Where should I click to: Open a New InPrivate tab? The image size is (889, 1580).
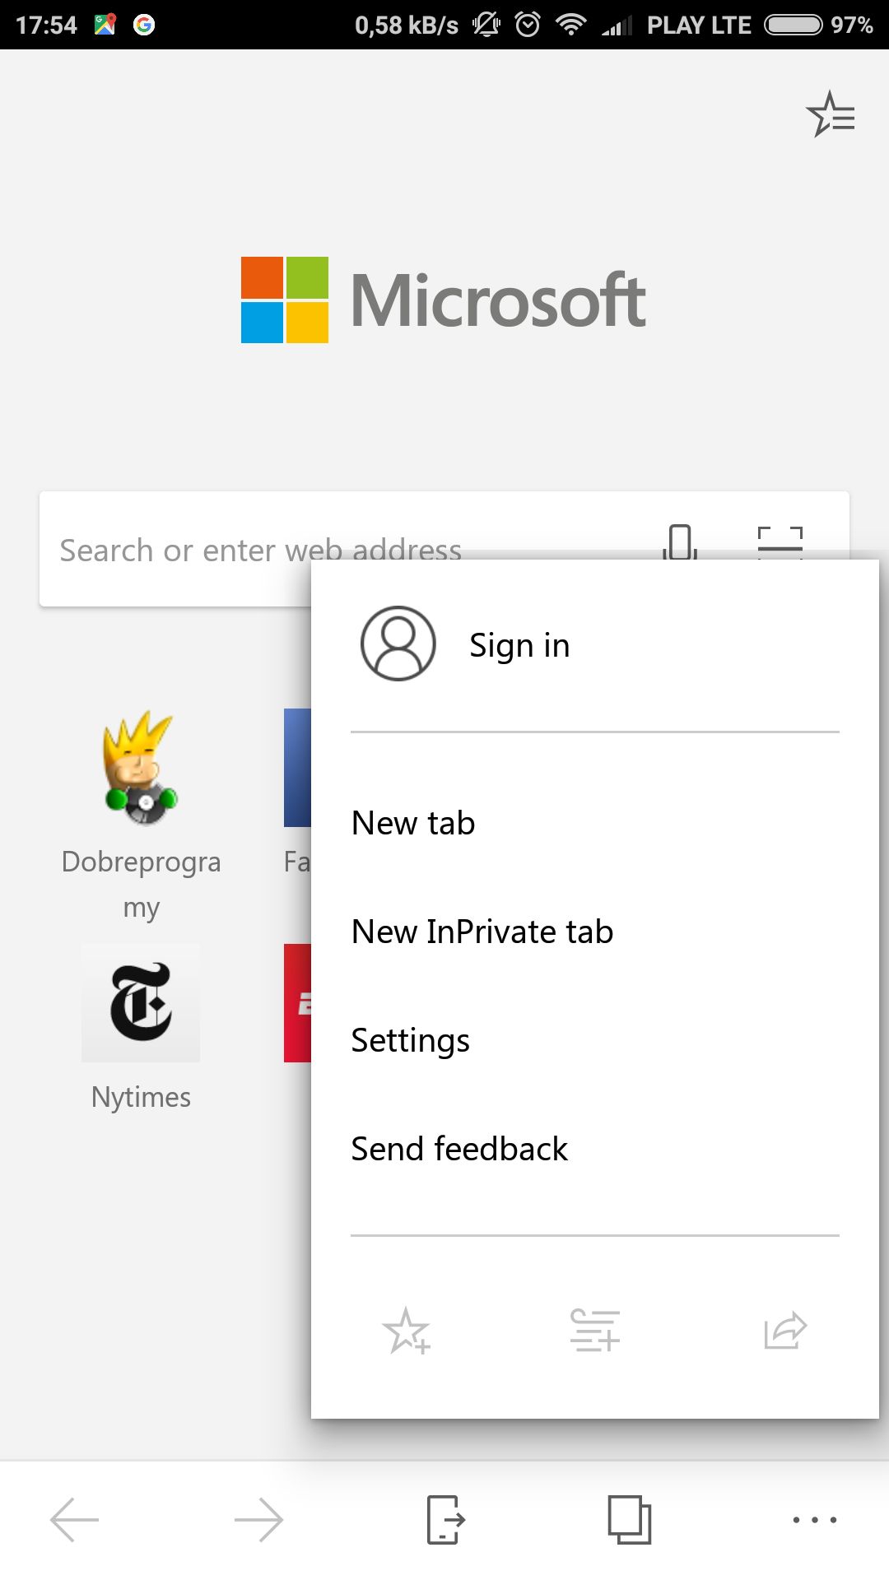tap(482, 932)
